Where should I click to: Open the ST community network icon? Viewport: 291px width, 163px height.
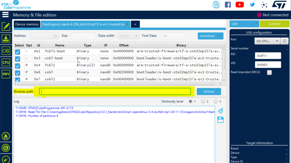pyautogui.click(x=264, y=5)
